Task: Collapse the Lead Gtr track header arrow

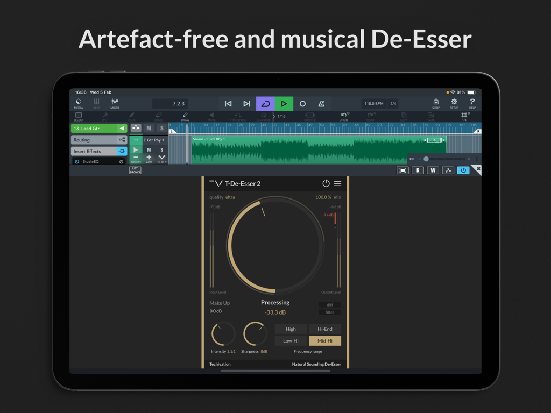Action: [122, 129]
